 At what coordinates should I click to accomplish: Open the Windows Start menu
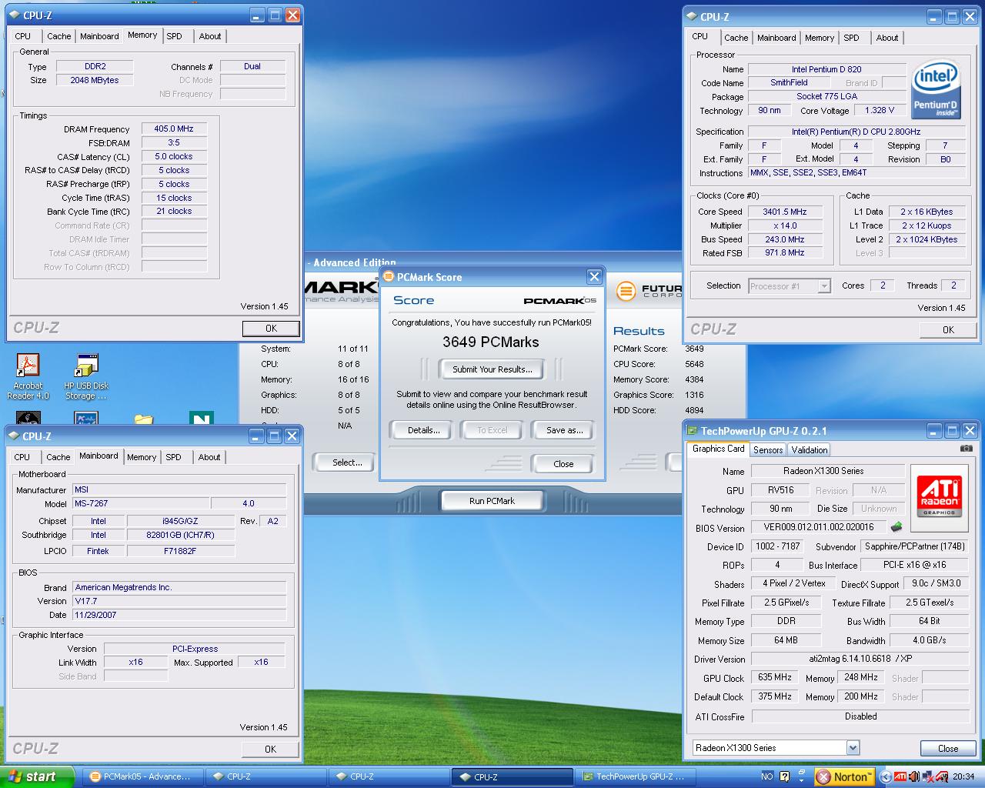coord(37,776)
